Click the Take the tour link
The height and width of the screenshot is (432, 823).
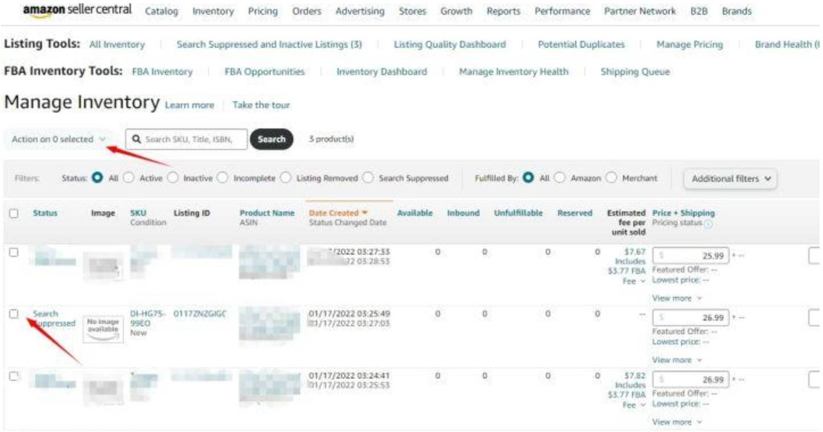point(261,105)
